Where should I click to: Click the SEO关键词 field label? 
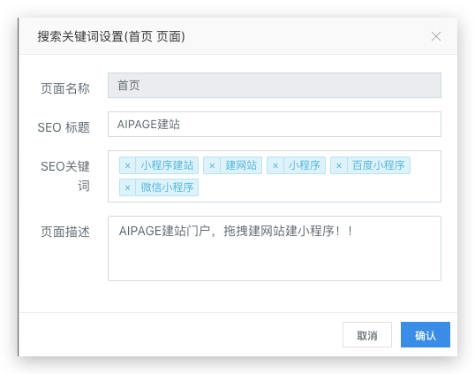65,176
